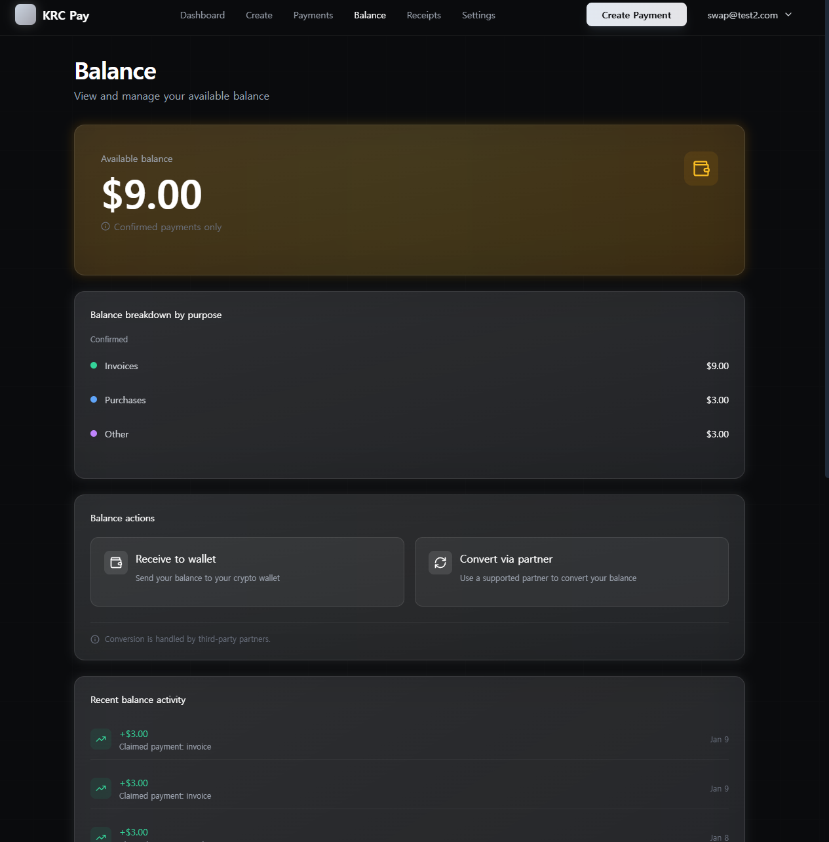Image resolution: width=829 pixels, height=842 pixels.
Task: Click the blue Purchases color dot
Action: coord(94,399)
